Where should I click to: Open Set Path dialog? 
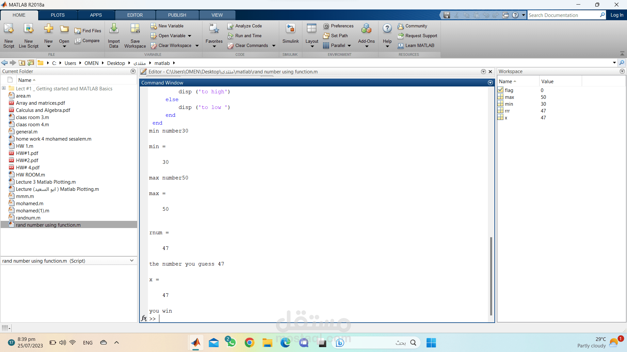(x=335, y=36)
